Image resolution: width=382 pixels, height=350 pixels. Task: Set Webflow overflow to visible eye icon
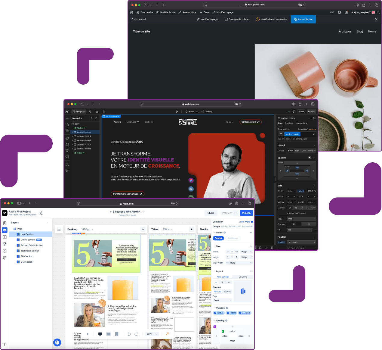[x=290, y=208]
